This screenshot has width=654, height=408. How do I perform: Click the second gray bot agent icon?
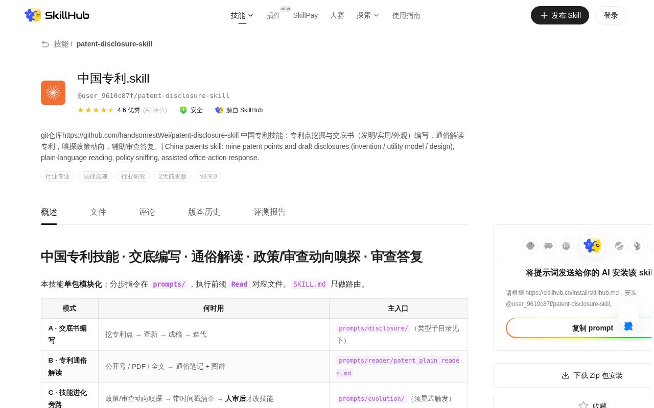[x=548, y=246]
